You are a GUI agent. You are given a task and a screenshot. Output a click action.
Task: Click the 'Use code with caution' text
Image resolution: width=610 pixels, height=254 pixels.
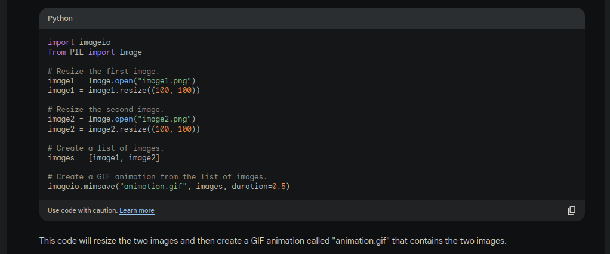click(x=82, y=210)
